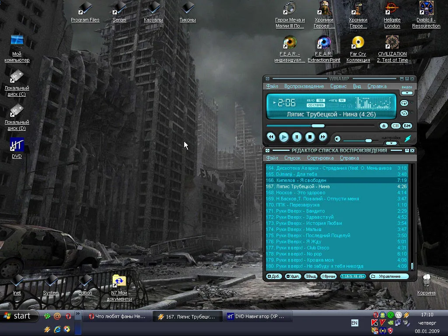The width and height of the screenshot is (448, 336).
Task: Open the Воспроизведение menu in Winamp
Action: coord(304,86)
